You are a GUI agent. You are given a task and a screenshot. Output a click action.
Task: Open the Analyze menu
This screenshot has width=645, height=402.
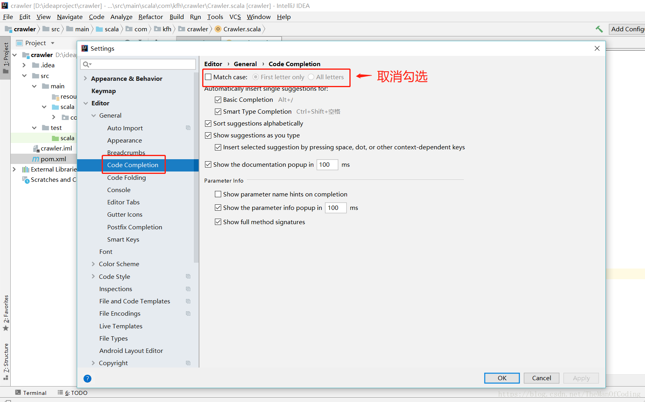pyautogui.click(x=121, y=17)
